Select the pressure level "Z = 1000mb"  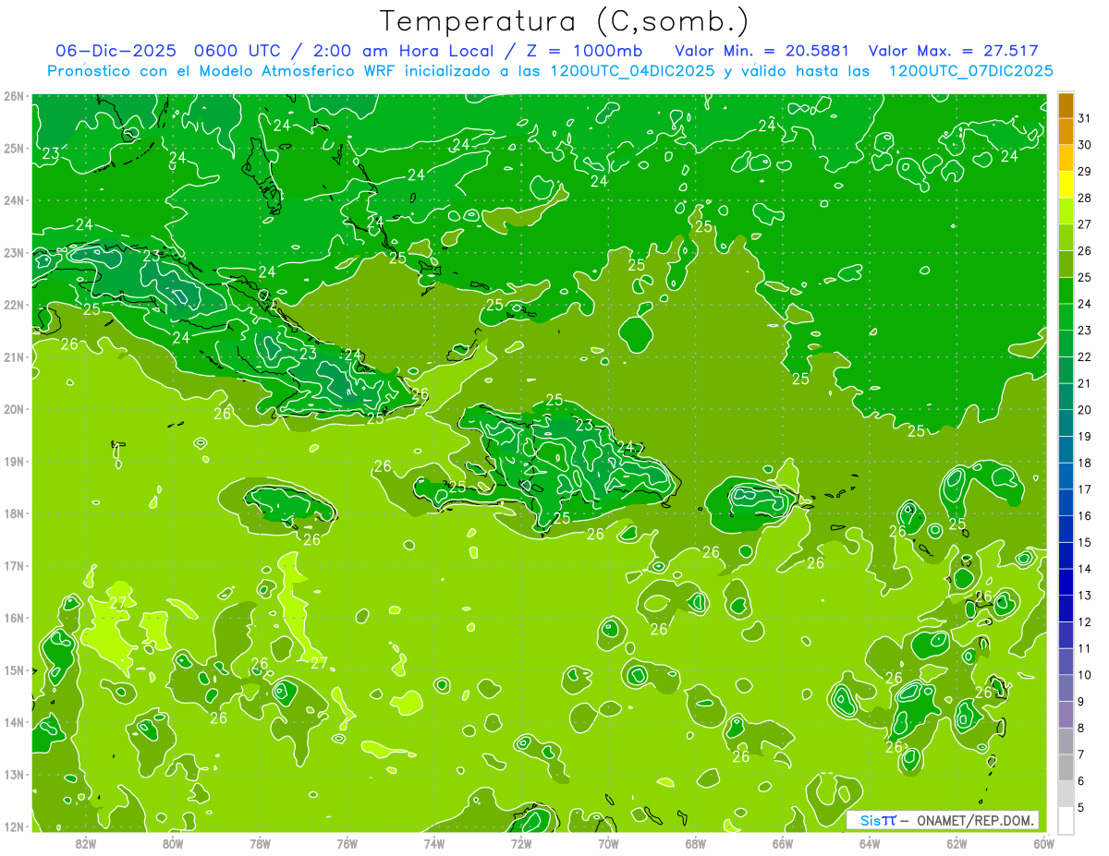tap(584, 51)
